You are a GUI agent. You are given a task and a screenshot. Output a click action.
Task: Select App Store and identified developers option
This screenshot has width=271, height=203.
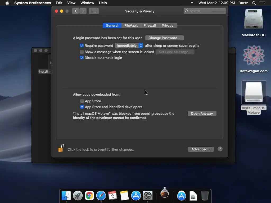(82, 107)
